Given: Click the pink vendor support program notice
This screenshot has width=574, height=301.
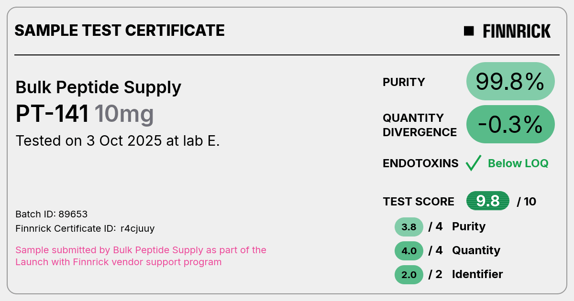Looking at the screenshot, I should (x=141, y=256).
